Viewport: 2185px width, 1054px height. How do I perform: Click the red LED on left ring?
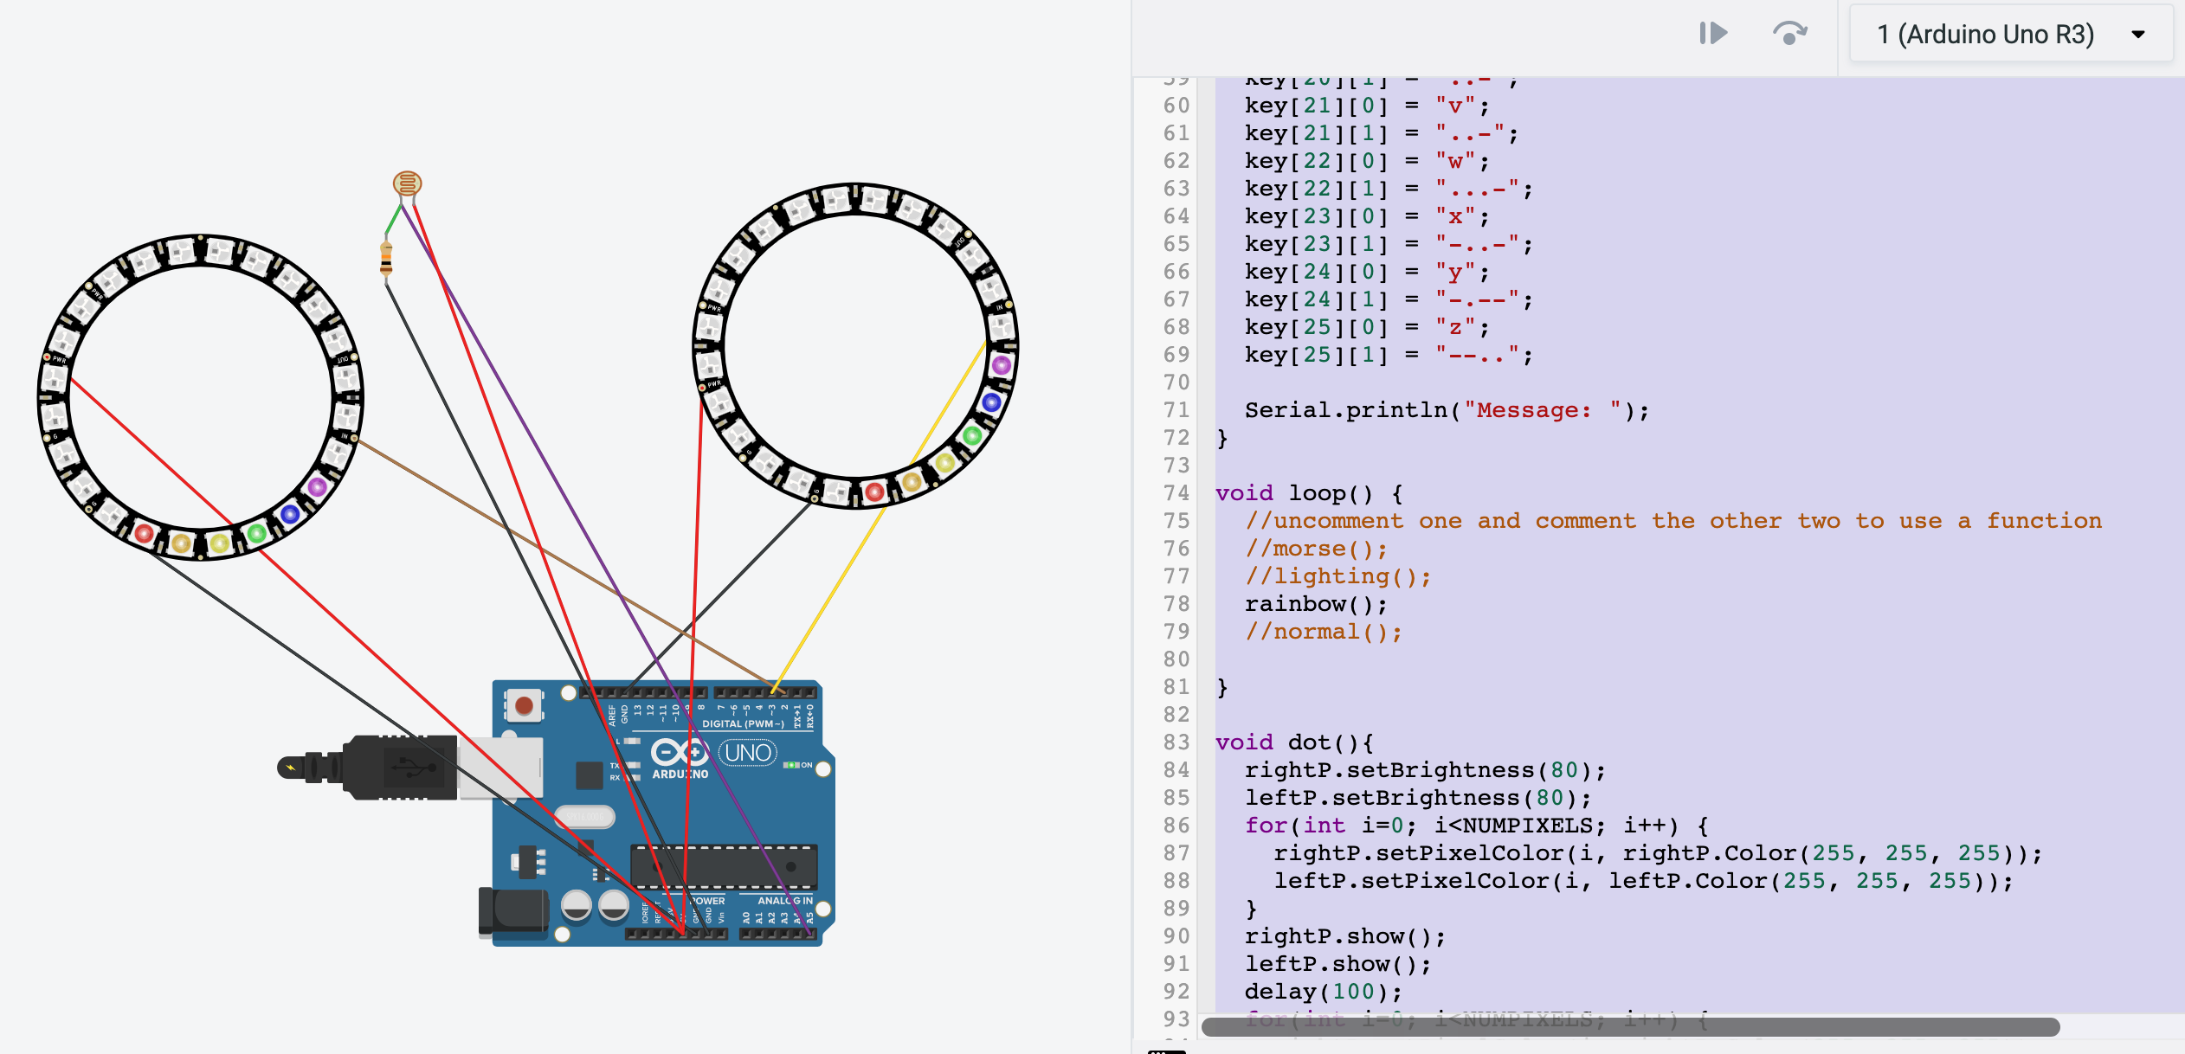coord(144,534)
